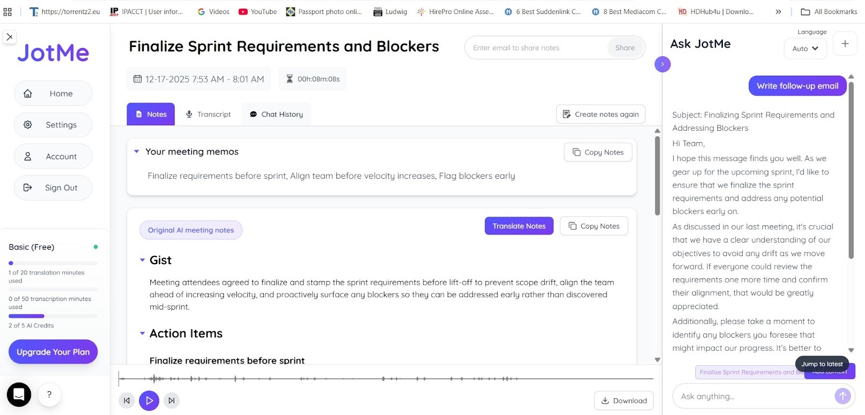Click the duration hourglass chip
The height and width of the screenshot is (415, 865).
click(312, 79)
